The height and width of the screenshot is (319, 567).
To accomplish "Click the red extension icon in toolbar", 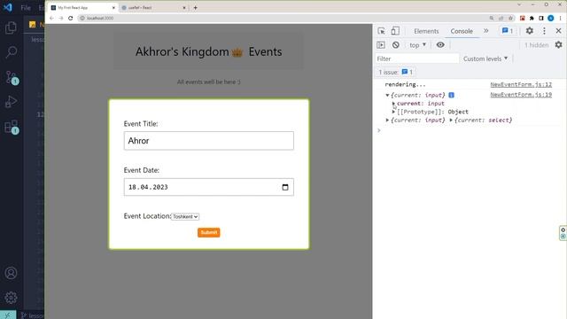I will point(522,18).
